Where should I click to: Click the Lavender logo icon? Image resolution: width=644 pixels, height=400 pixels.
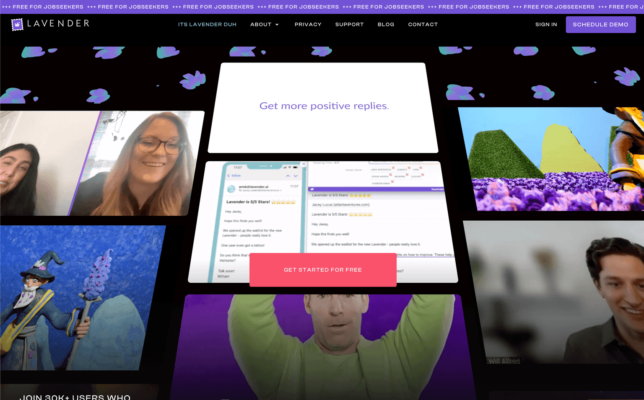17,25
